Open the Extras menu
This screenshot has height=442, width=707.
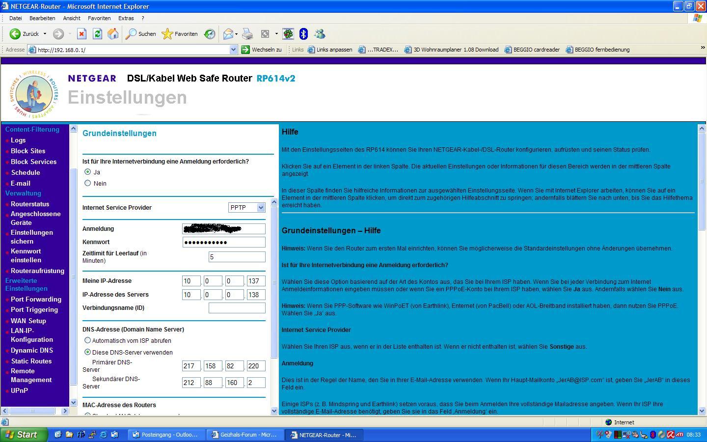(126, 18)
